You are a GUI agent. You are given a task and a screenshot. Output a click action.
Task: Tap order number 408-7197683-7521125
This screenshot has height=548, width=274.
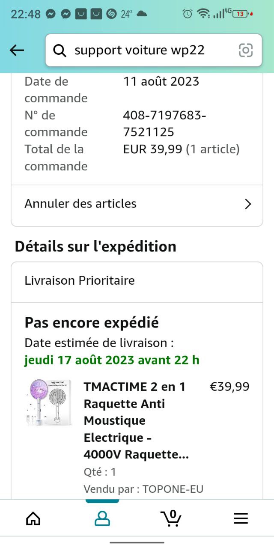pyautogui.click(x=164, y=123)
